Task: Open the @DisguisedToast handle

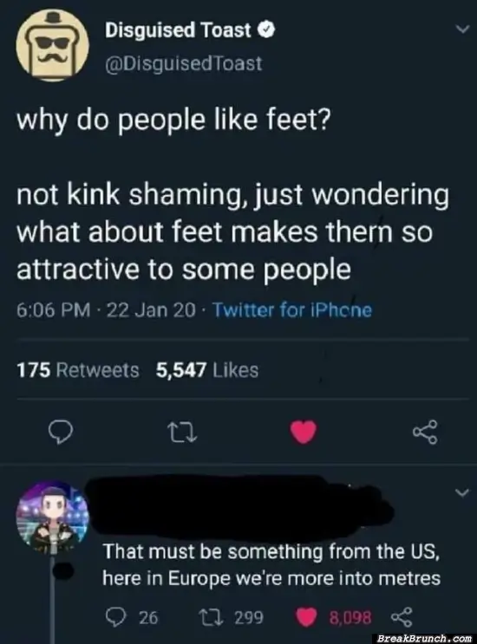Action: point(184,63)
